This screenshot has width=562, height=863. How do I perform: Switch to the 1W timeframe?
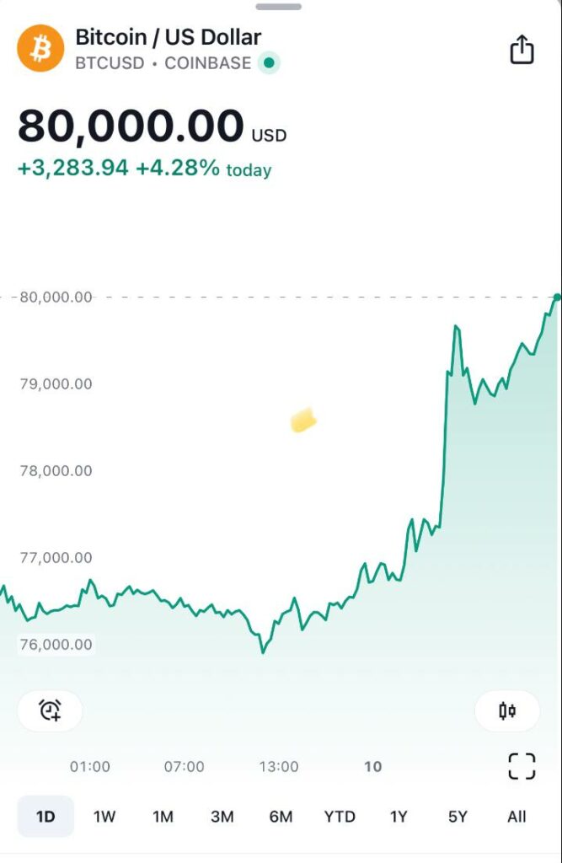click(x=104, y=816)
